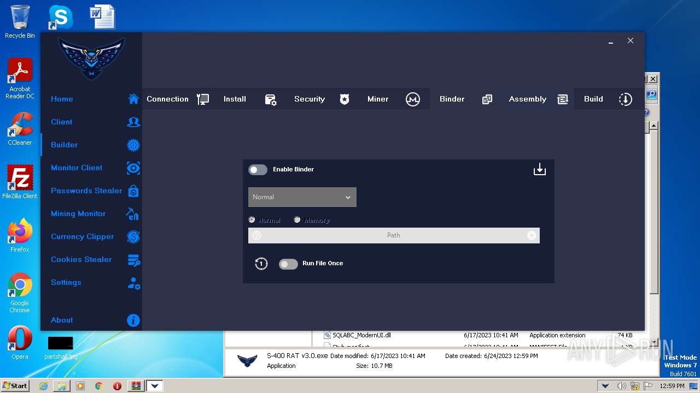
Task: Select Google Chrome desktop icon
Action: [20, 293]
